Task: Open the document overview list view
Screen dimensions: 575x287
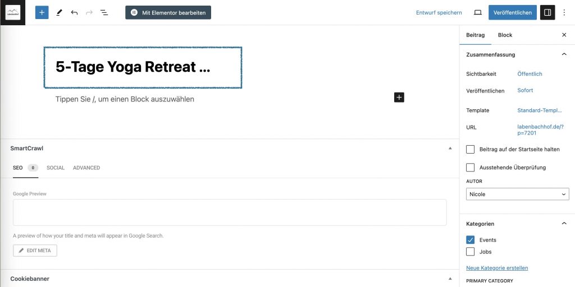Action: click(104, 12)
